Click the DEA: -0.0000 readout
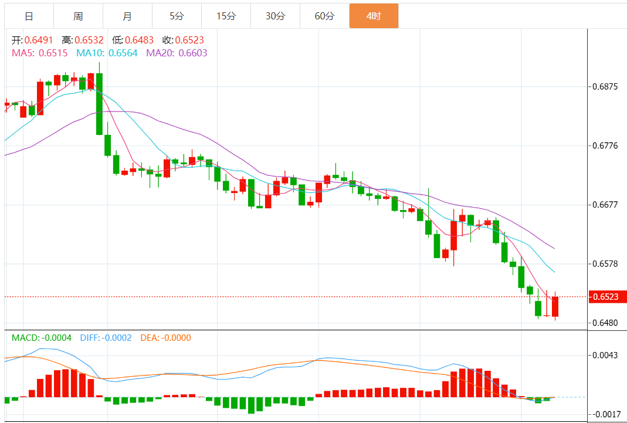Image resolution: width=627 pixels, height=423 pixels. coord(165,338)
